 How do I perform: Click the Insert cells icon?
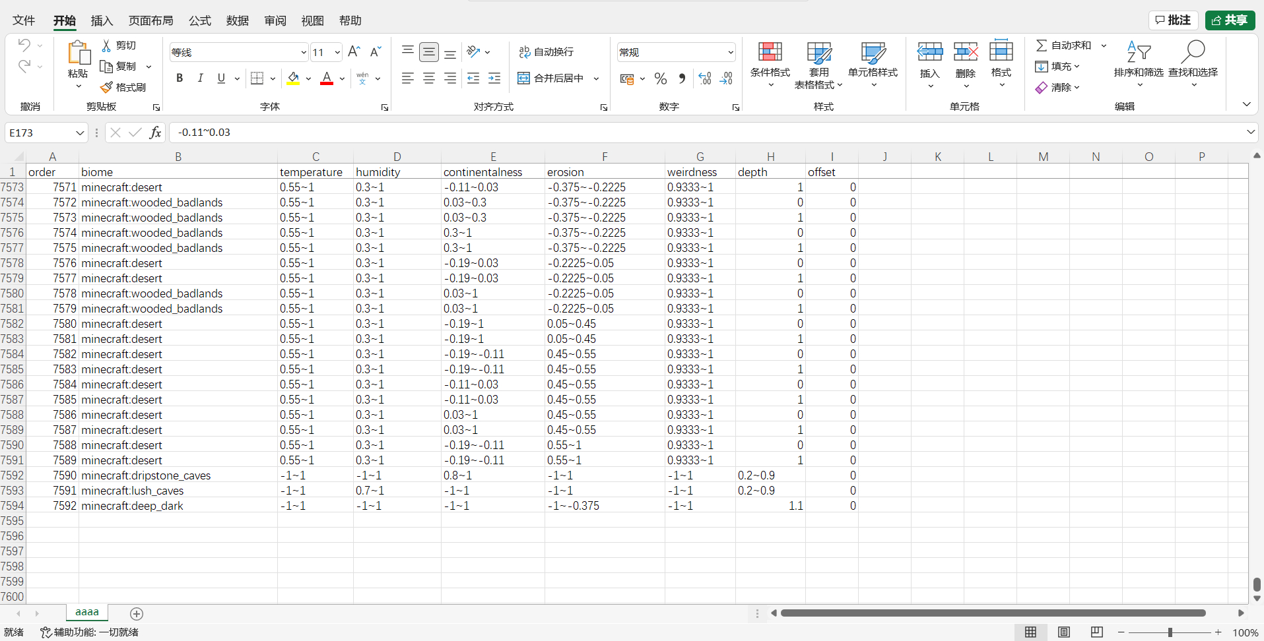click(930, 51)
